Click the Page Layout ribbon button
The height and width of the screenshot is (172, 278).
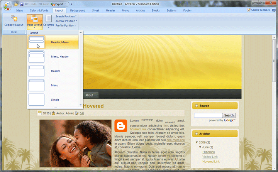35,21
